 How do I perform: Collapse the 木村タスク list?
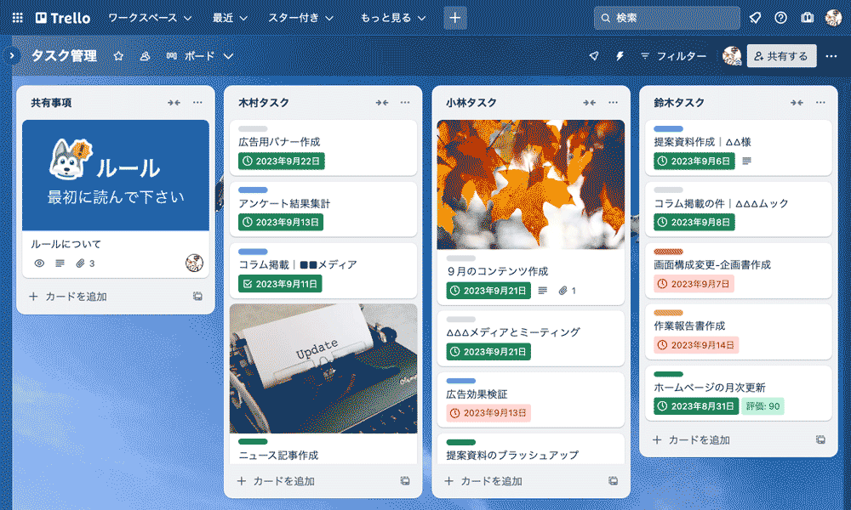[x=381, y=103]
